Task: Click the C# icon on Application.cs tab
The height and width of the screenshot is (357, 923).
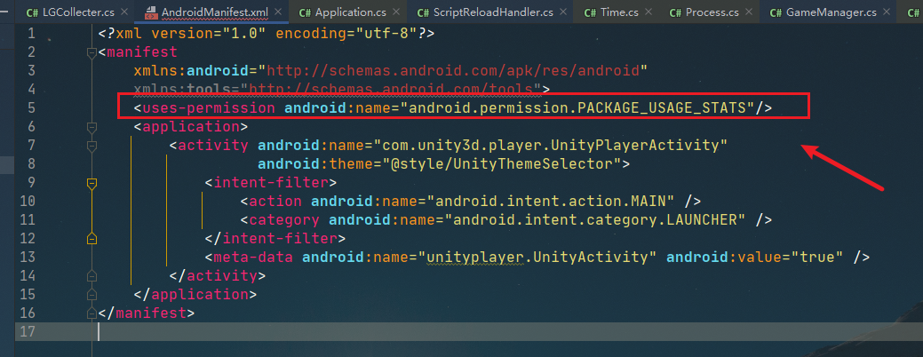Action: coord(305,12)
